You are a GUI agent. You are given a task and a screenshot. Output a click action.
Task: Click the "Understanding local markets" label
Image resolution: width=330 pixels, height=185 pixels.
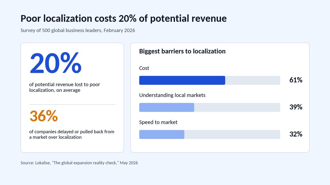click(172, 95)
